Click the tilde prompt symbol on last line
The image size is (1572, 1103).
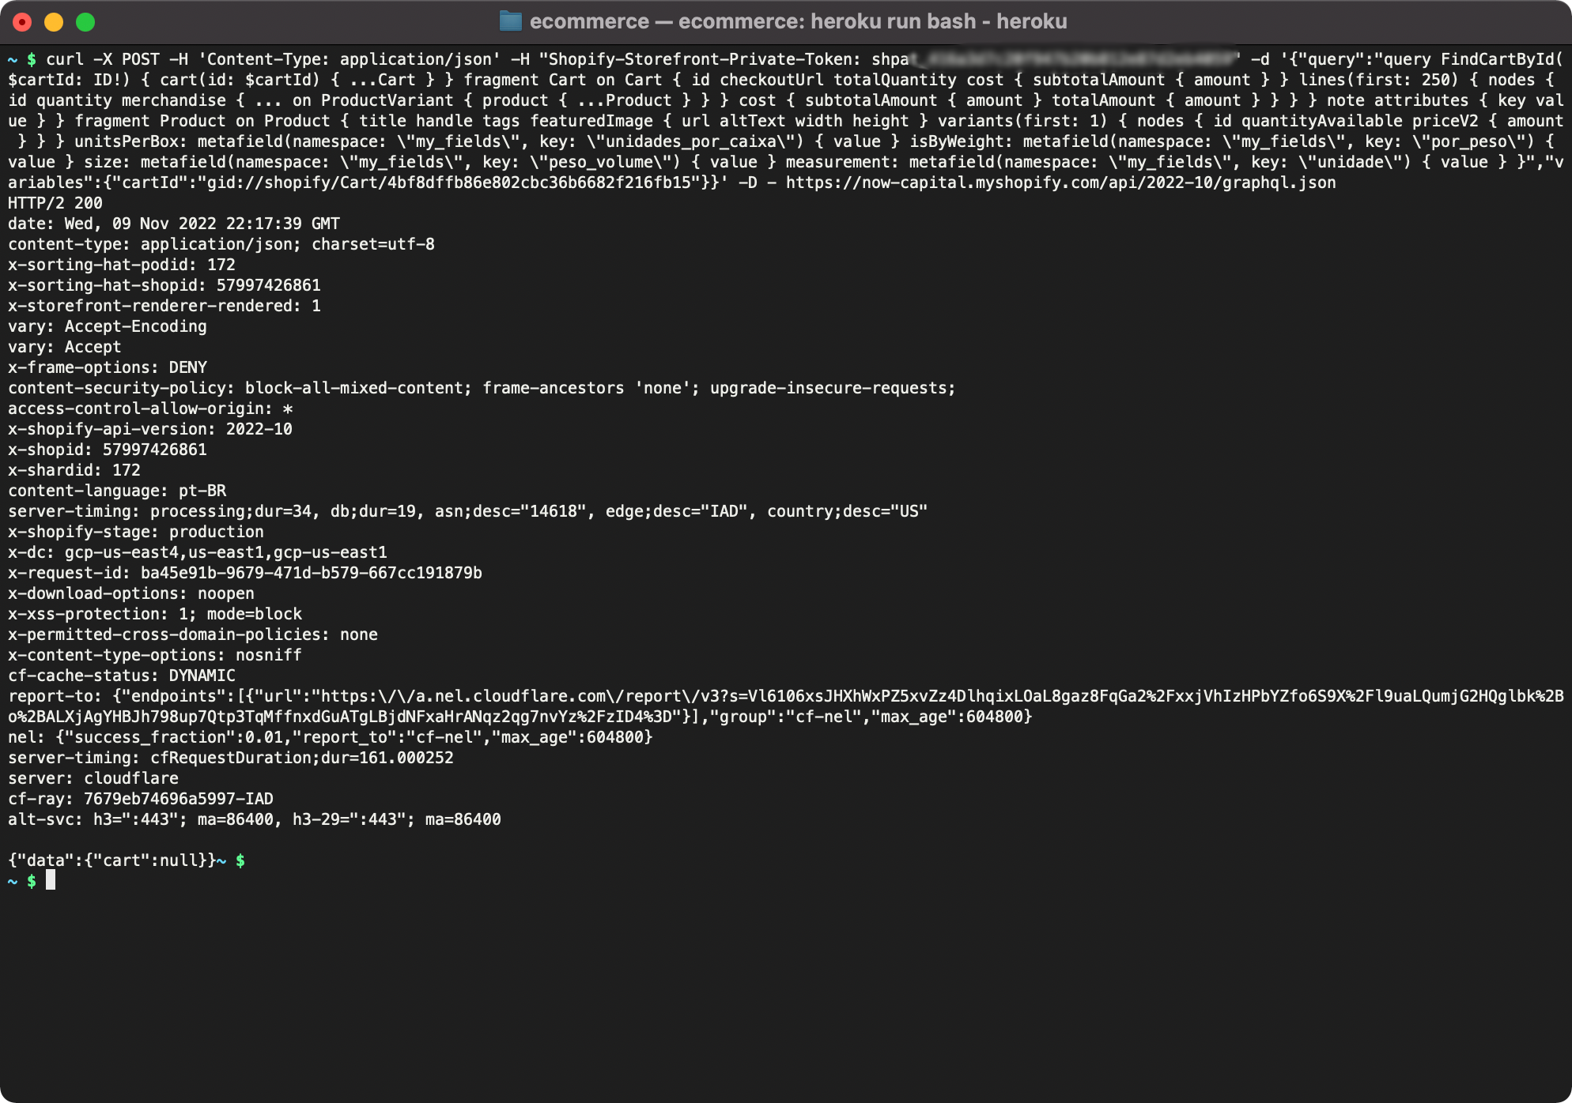13,881
